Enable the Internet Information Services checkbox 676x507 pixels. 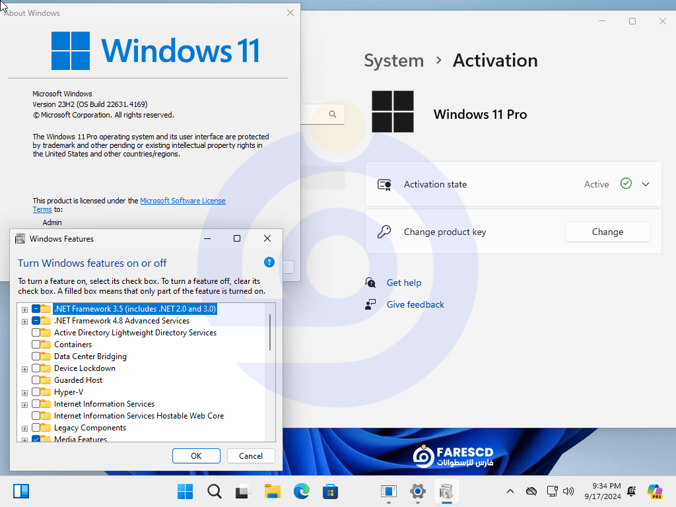36,404
